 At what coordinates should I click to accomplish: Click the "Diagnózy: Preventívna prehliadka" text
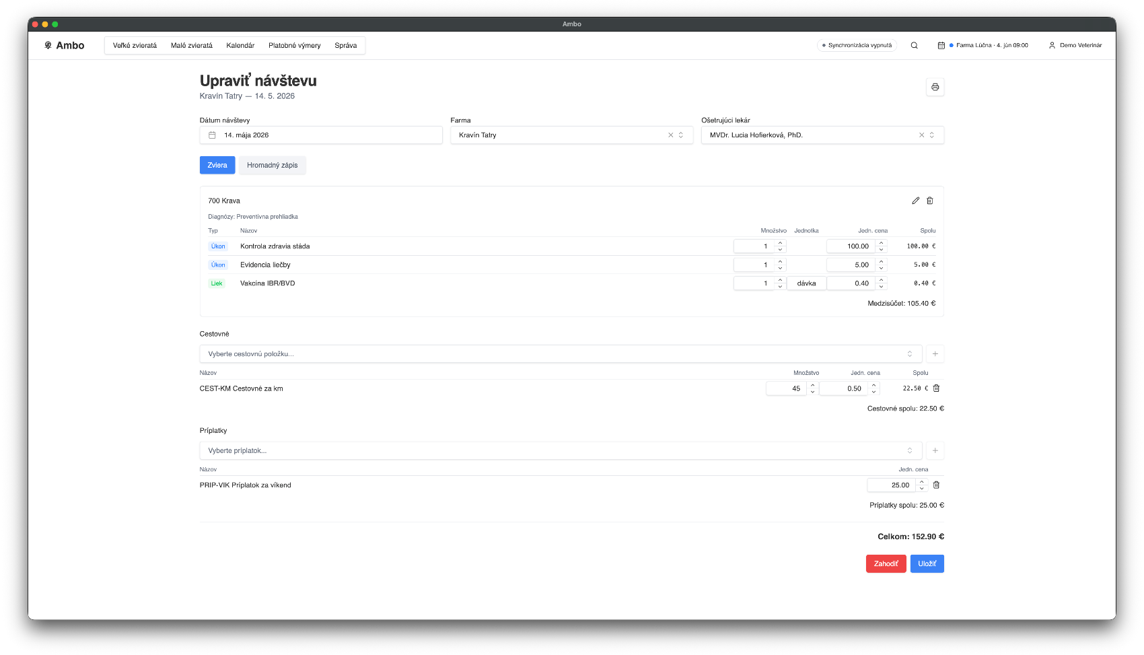[x=253, y=217]
